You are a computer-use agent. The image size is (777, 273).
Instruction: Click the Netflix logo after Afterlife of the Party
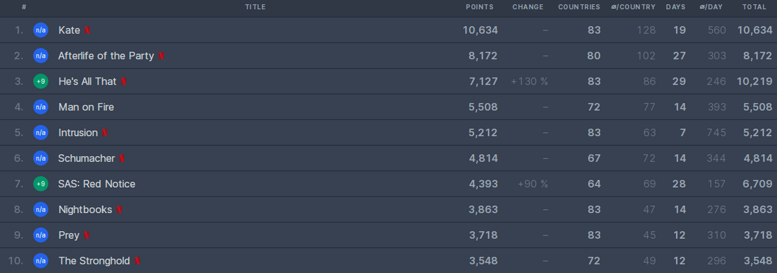point(161,56)
